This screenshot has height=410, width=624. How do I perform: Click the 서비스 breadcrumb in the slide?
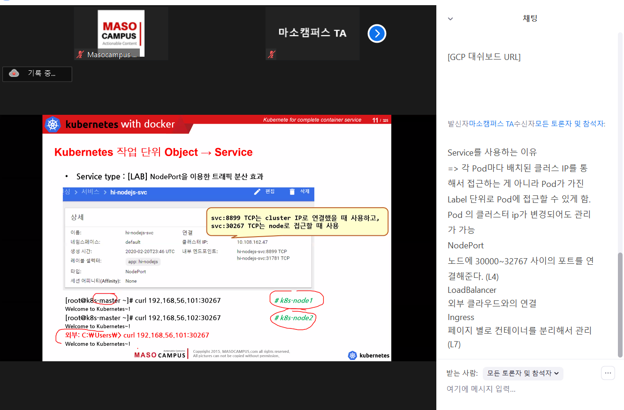pyautogui.click(x=90, y=192)
